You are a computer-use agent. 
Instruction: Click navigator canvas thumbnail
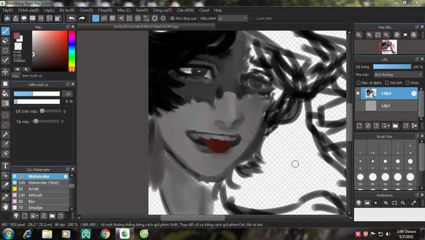(388, 47)
